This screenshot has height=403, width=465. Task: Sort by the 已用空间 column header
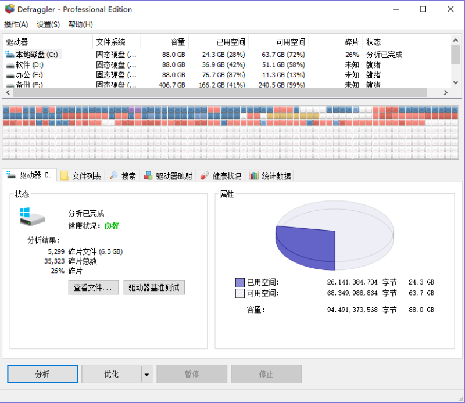coord(219,42)
